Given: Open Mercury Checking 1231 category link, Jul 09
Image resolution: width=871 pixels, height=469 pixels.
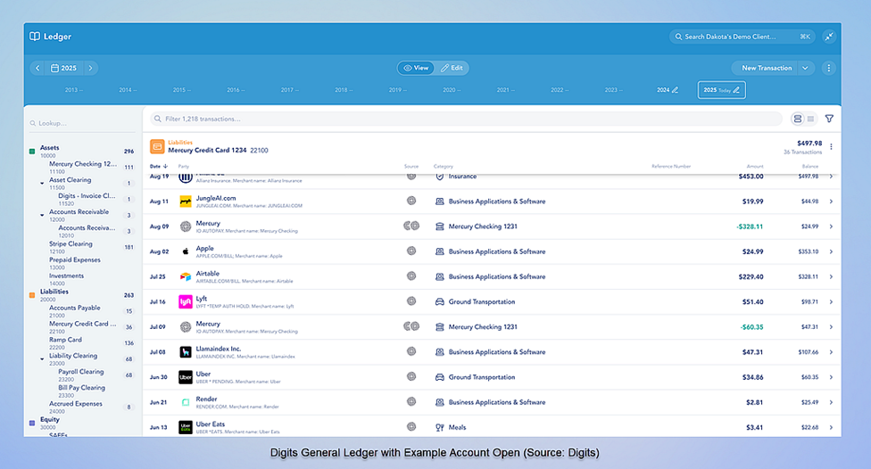Looking at the screenshot, I should tap(483, 327).
